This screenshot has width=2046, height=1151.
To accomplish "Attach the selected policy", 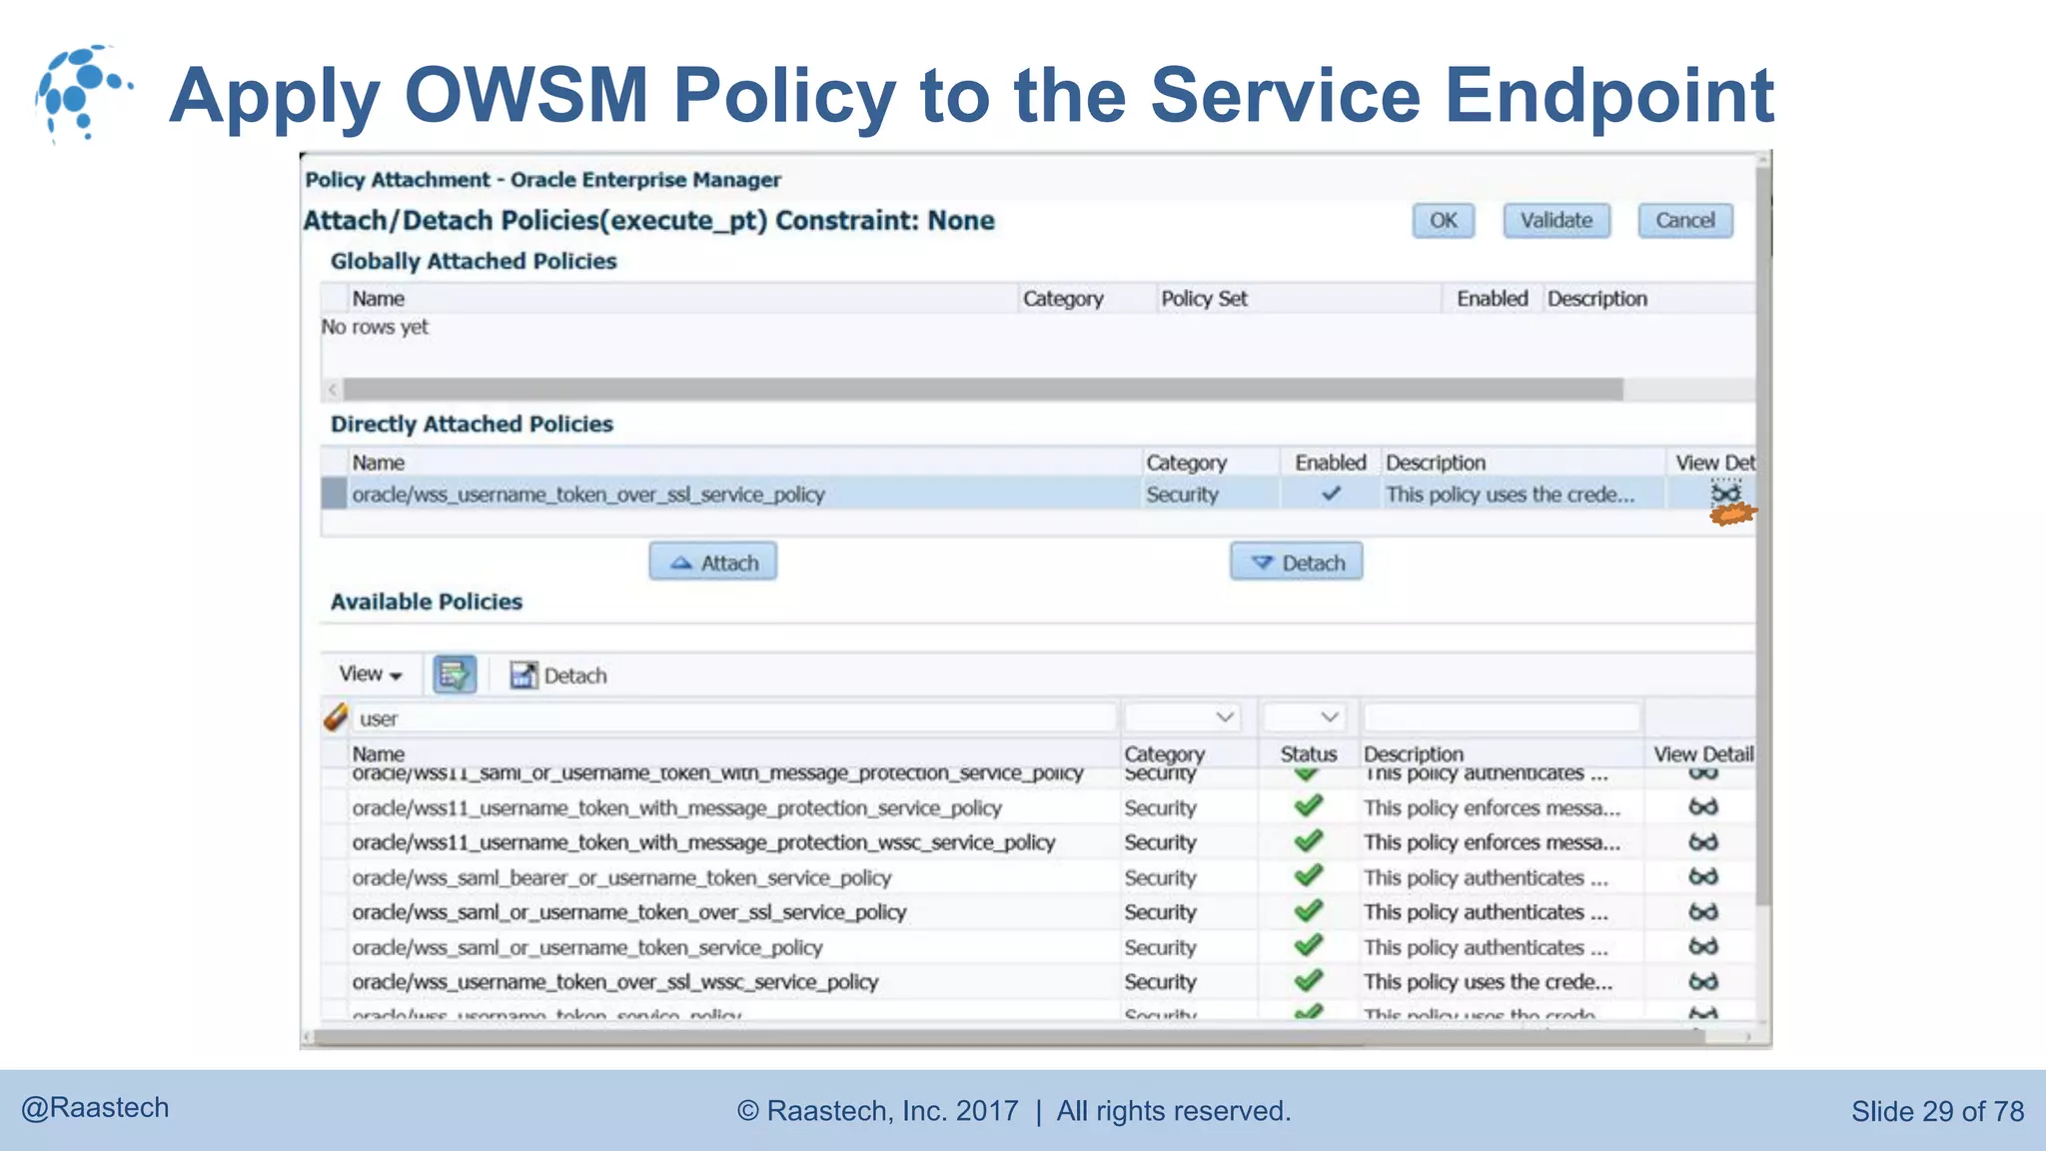I will coord(713,563).
